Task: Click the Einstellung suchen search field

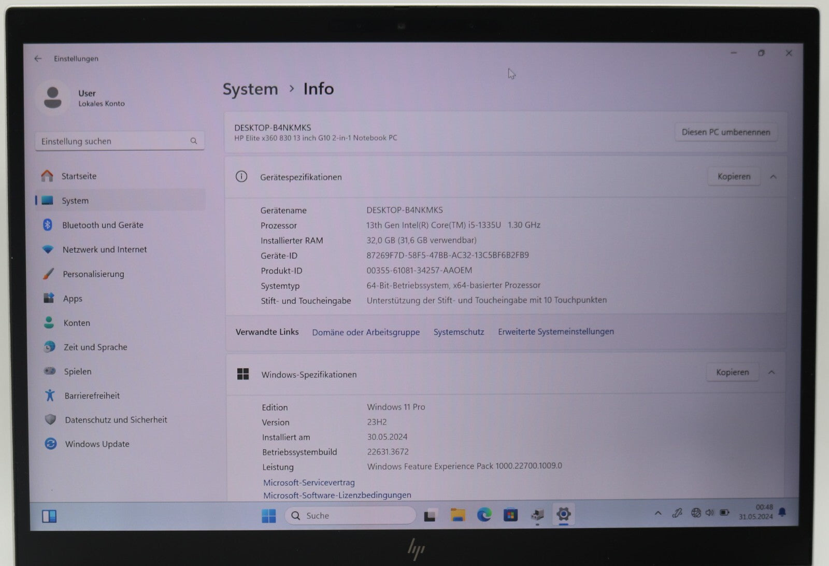Action: [120, 141]
